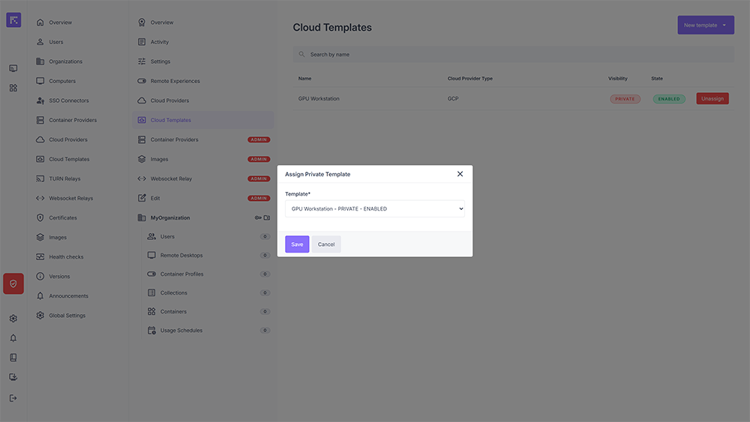The width and height of the screenshot is (750, 422).
Task: Click the purple app logo icon
Action: coord(13,20)
